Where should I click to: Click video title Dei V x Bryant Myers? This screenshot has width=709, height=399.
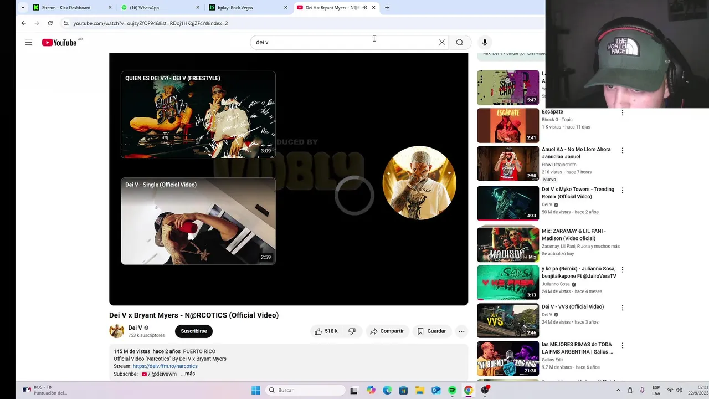click(x=194, y=315)
